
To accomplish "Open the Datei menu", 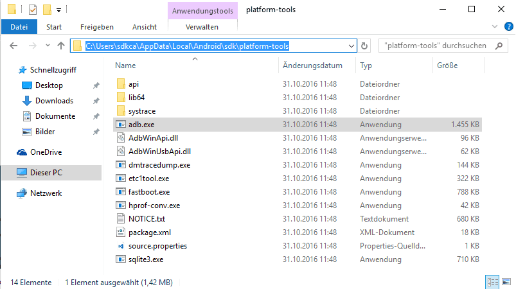I will point(19,27).
